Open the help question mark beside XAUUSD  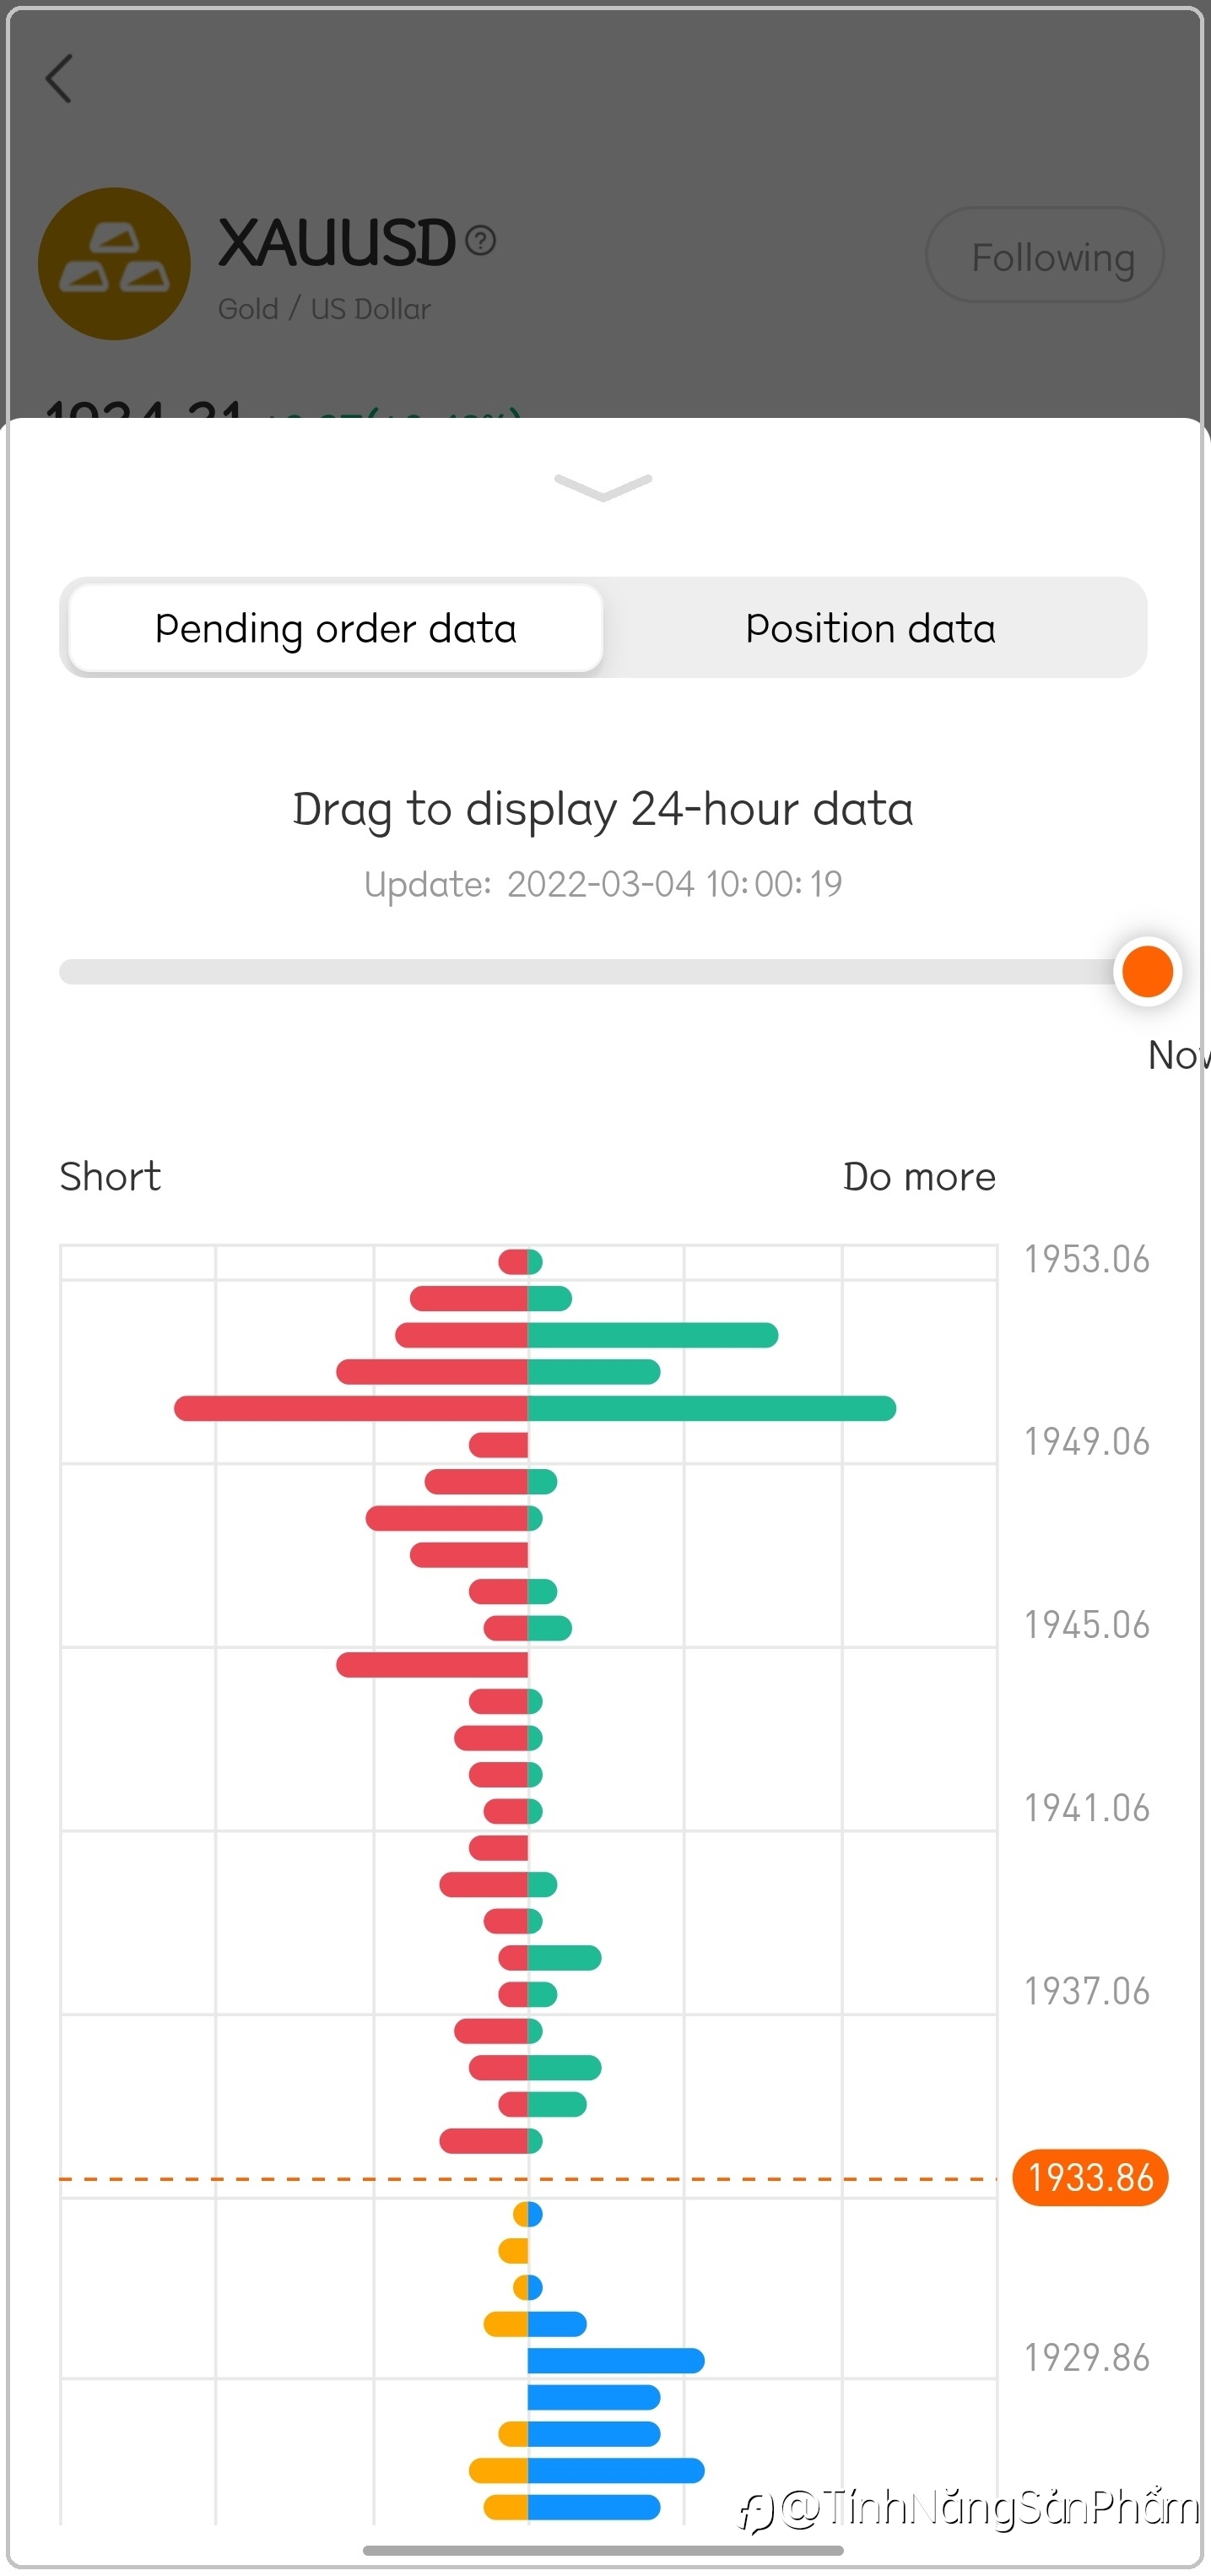tap(481, 241)
